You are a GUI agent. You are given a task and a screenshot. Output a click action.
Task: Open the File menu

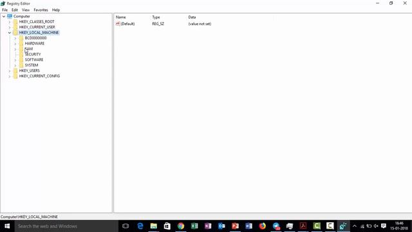(5, 10)
